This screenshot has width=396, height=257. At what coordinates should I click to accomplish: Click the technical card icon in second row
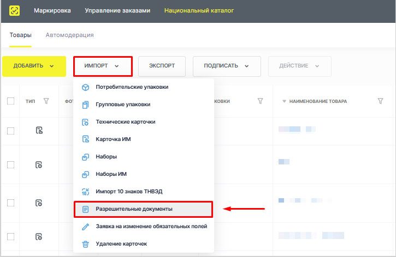coord(39,165)
